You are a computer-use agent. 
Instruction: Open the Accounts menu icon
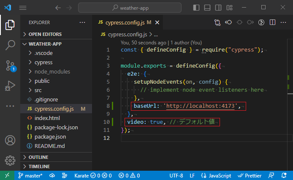tap(10, 140)
